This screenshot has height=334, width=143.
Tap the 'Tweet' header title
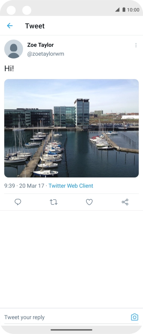pos(35,26)
